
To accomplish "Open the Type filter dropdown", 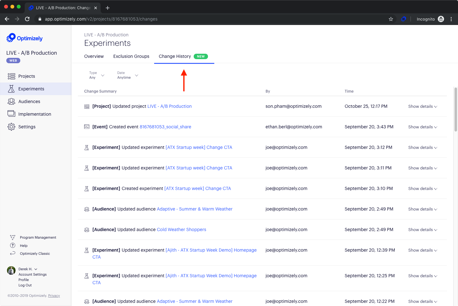I will point(97,75).
